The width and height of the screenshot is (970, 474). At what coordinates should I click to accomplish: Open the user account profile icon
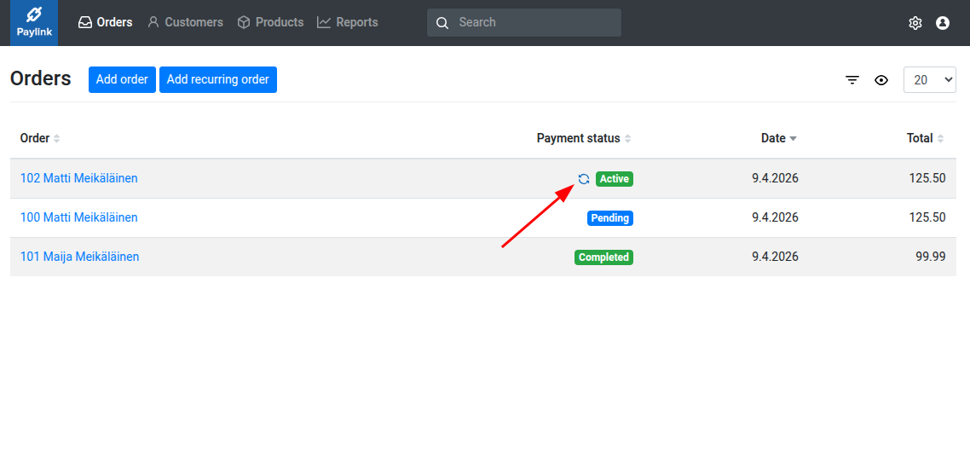click(943, 23)
